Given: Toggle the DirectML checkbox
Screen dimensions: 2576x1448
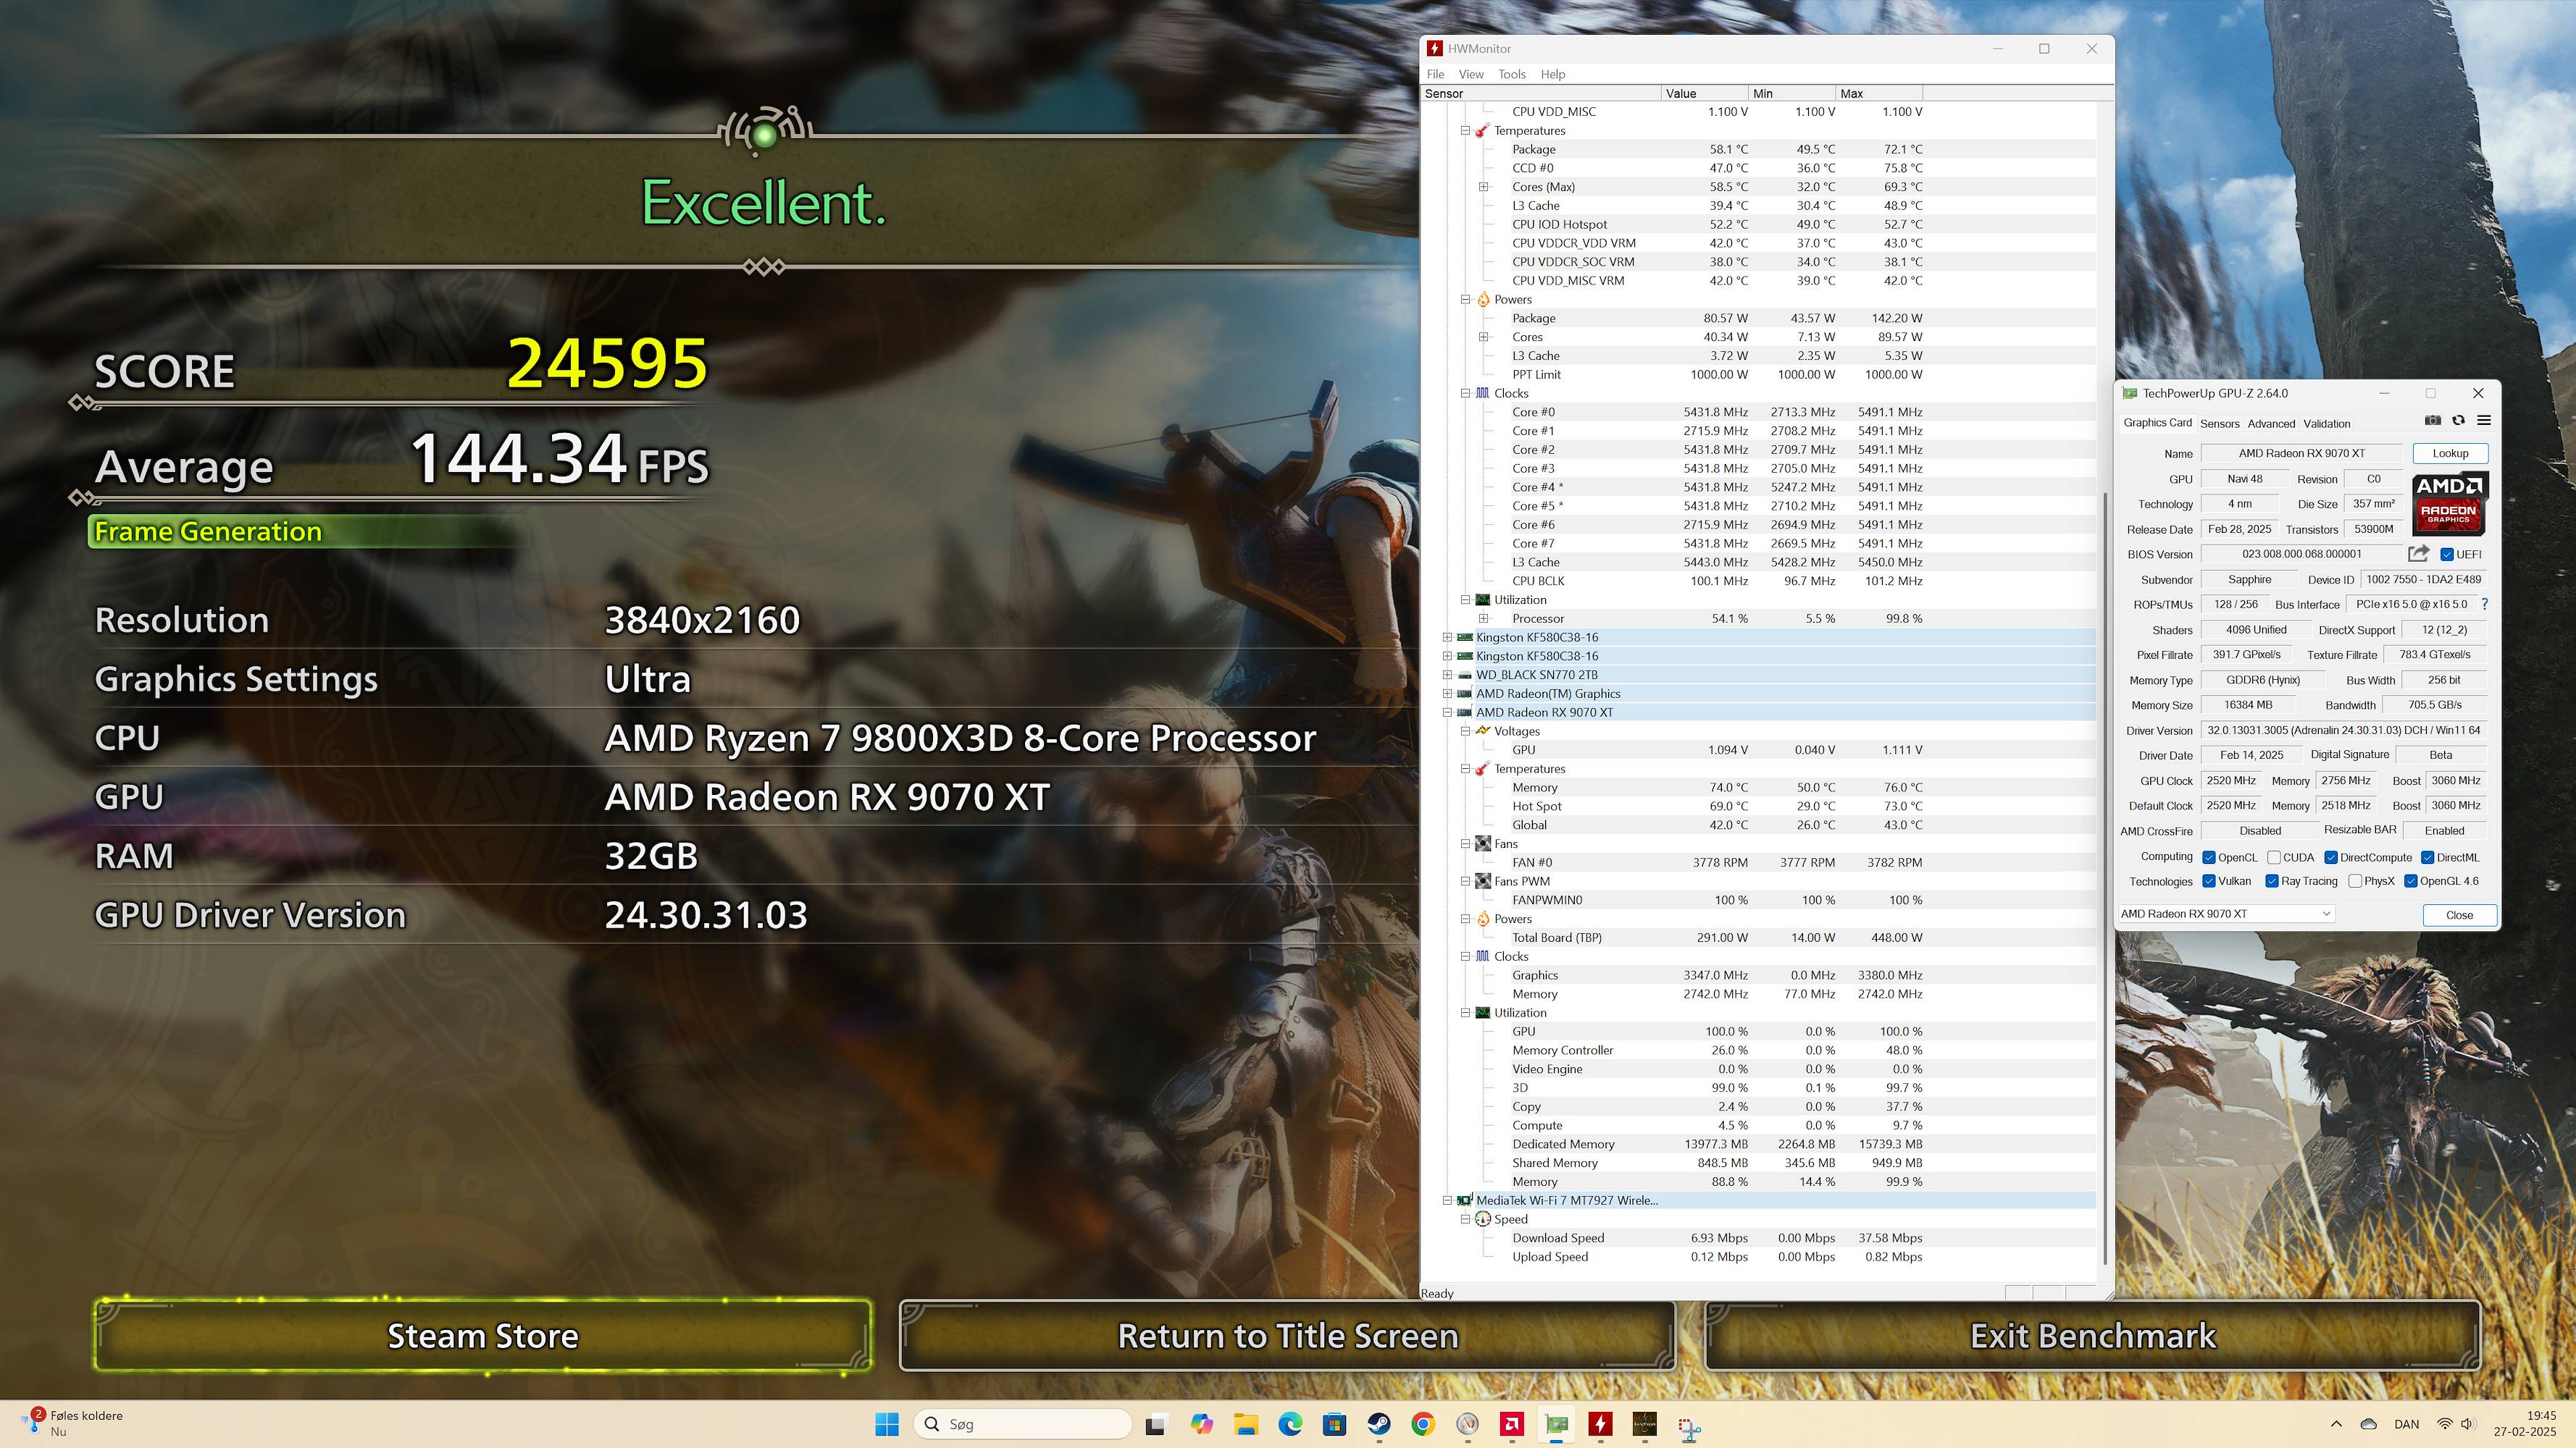Looking at the screenshot, I should tap(2428, 857).
